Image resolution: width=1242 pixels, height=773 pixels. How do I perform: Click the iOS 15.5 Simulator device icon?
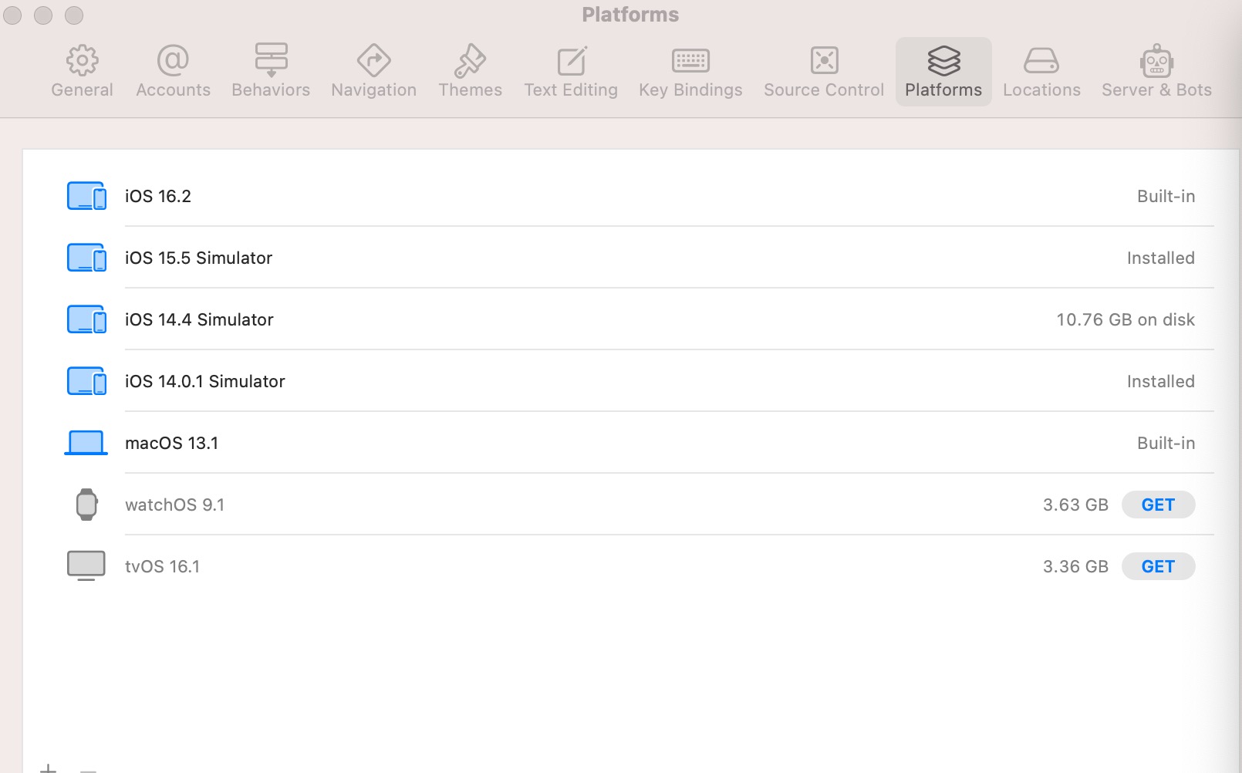pyautogui.click(x=86, y=258)
